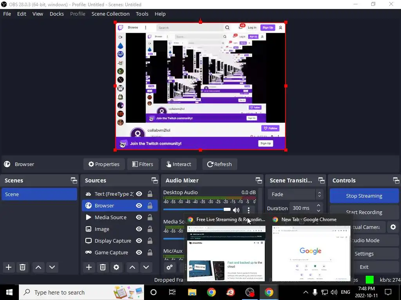Hide the Media Source
This screenshot has height=300, width=401.
click(x=139, y=217)
